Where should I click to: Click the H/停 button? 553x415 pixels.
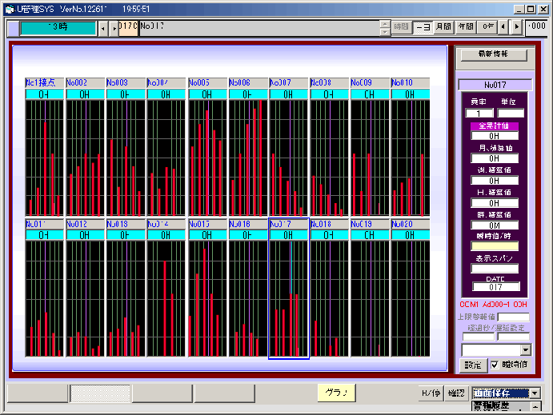tap(431, 393)
